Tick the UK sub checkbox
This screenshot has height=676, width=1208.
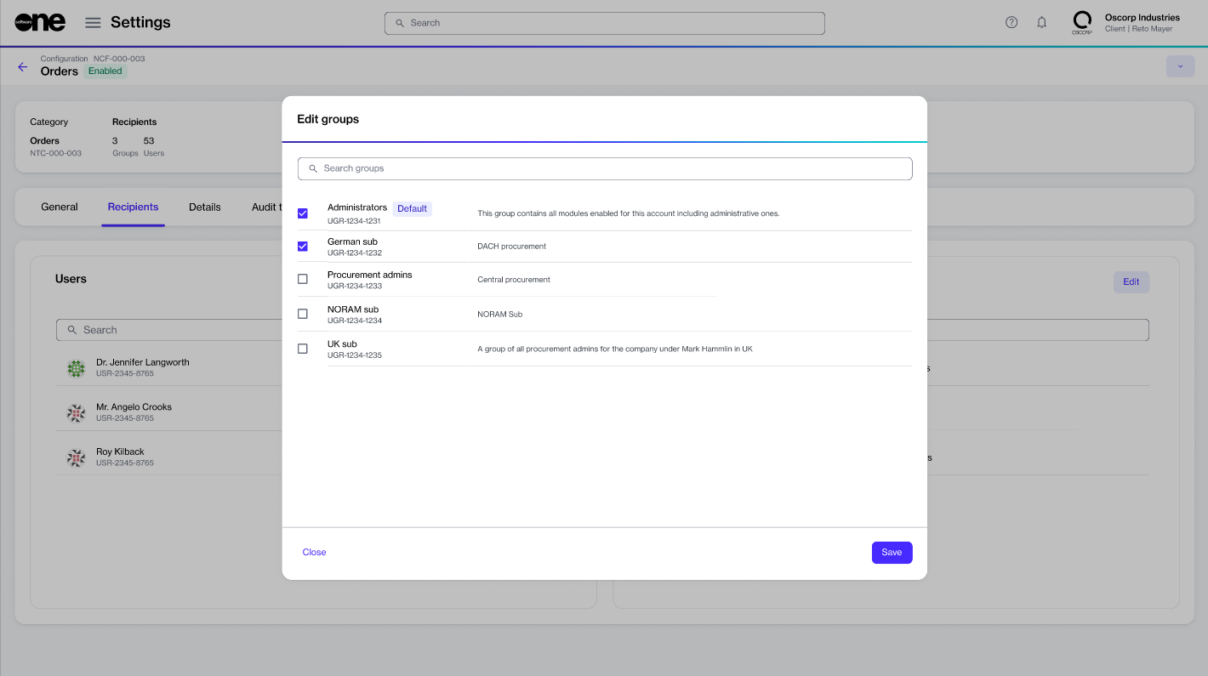[303, 349]
